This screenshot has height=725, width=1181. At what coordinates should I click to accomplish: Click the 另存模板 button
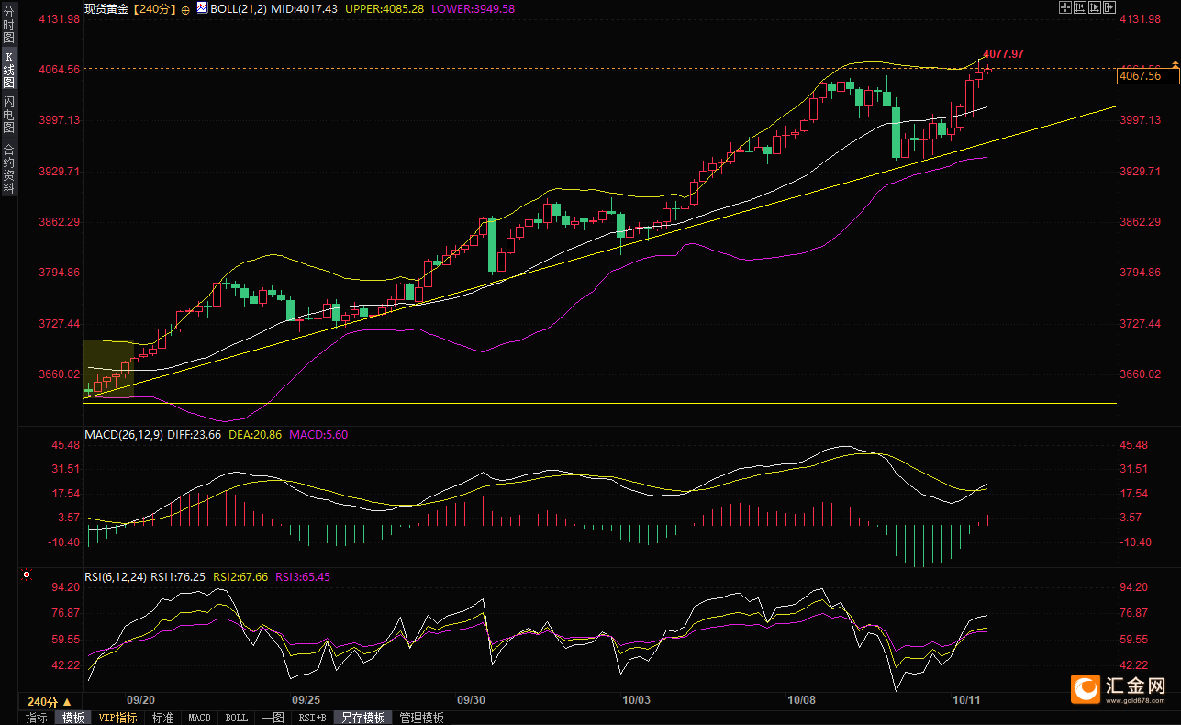(363, 718)
